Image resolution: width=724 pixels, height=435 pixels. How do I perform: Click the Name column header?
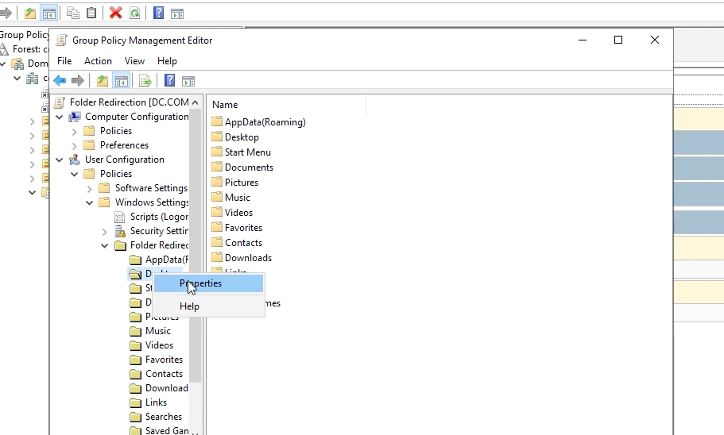point(225,105)
